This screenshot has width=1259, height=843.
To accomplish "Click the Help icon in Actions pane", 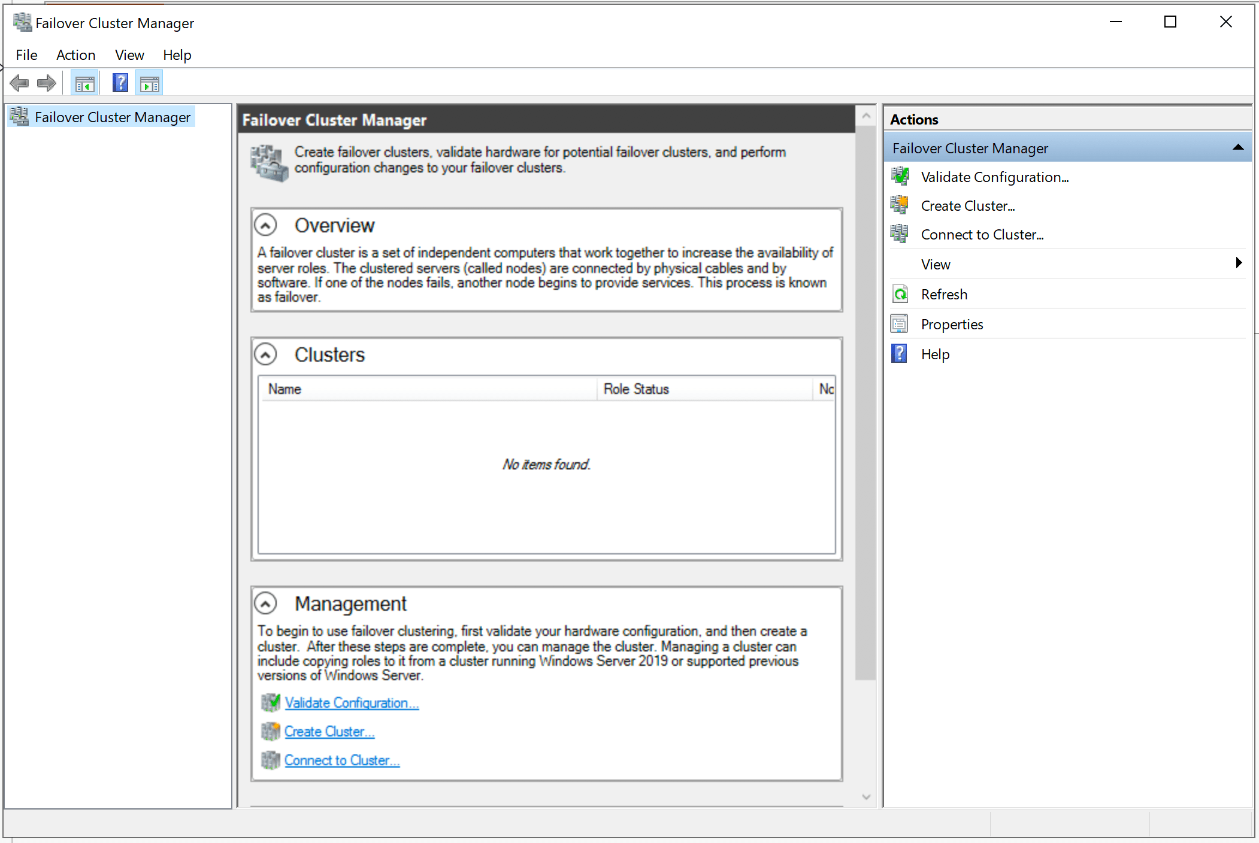I will click(x=900, y=354).
